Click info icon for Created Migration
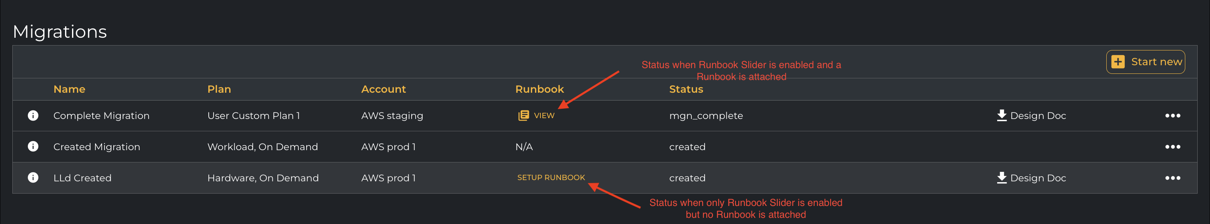 pyautogui.click(x=33, y=146)
